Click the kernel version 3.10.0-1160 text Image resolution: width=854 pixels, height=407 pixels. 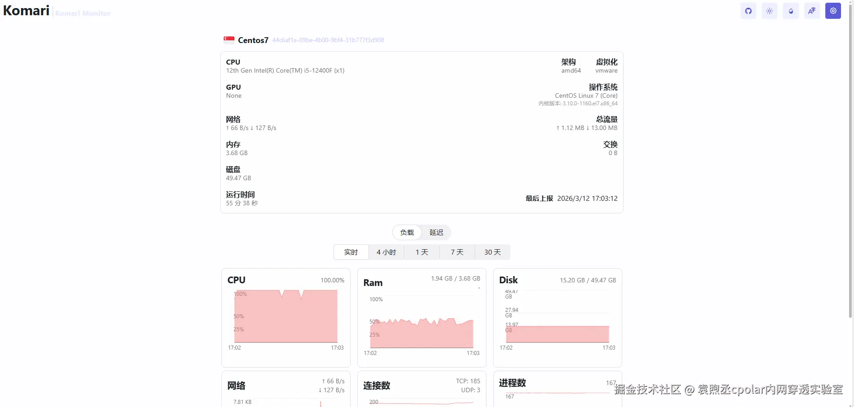point(578,104)
